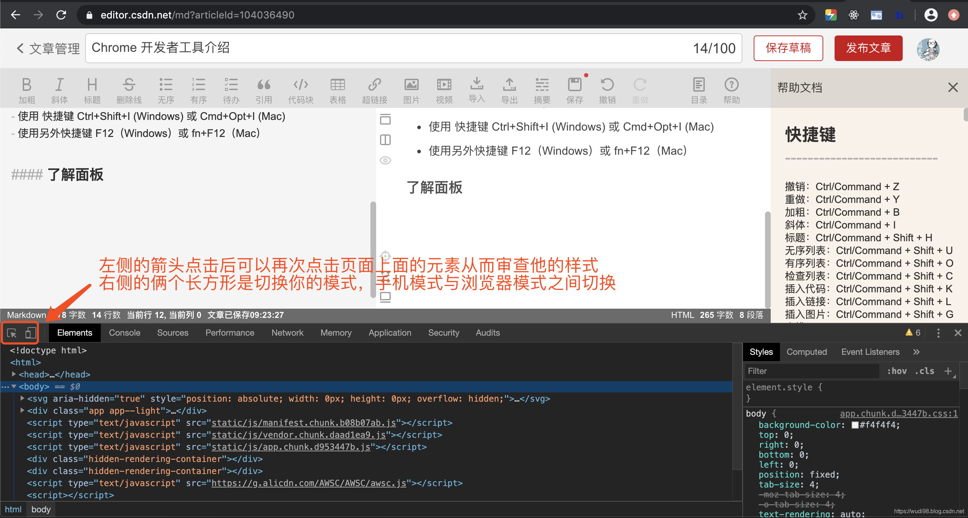Toggle bold formatting in the editor toolbar
Screen dimensions: 968x518
pos(26,89)
